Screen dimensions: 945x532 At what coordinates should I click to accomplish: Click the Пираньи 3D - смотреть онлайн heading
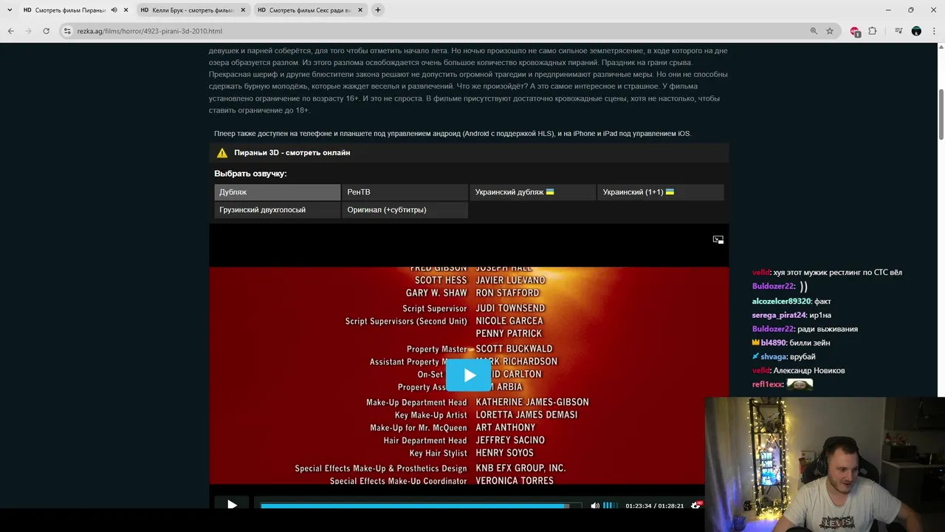point(292,153)
